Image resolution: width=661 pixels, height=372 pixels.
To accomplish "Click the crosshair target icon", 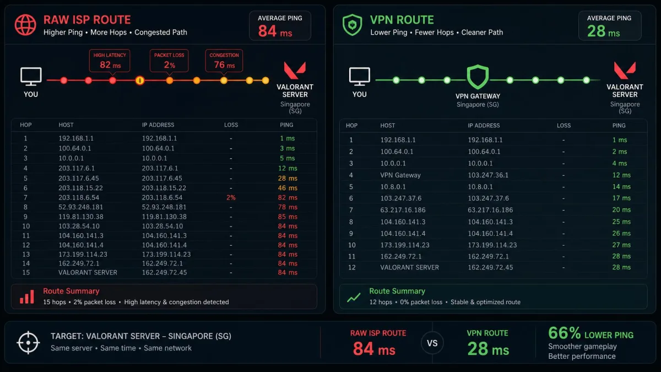I will pos(28,342).
